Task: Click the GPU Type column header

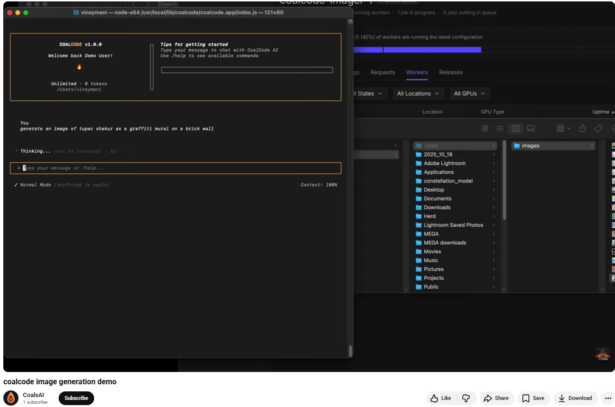Action: pyautogui.click(x=492, y=112)
